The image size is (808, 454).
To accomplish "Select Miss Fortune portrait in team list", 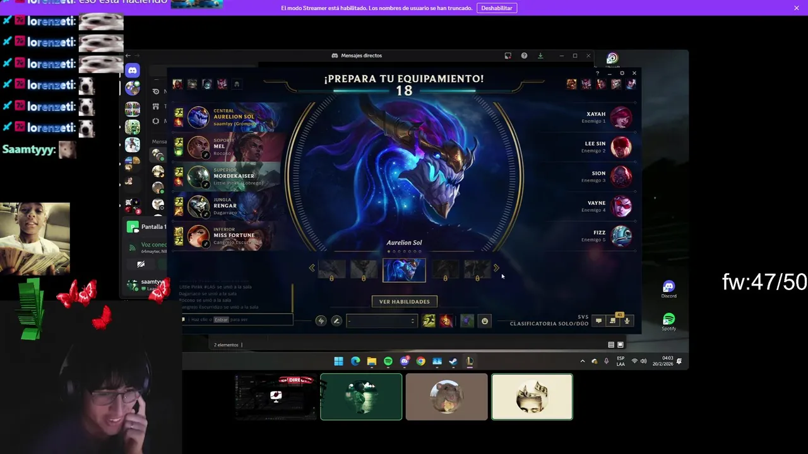I will [198, 235].
